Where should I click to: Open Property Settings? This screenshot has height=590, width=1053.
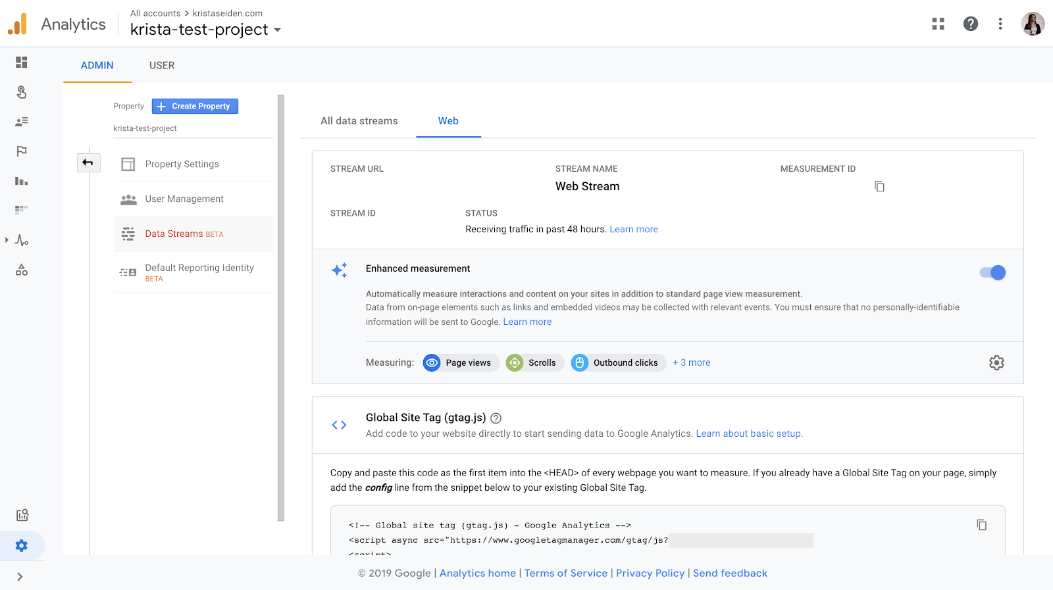(x=194, y=164)
